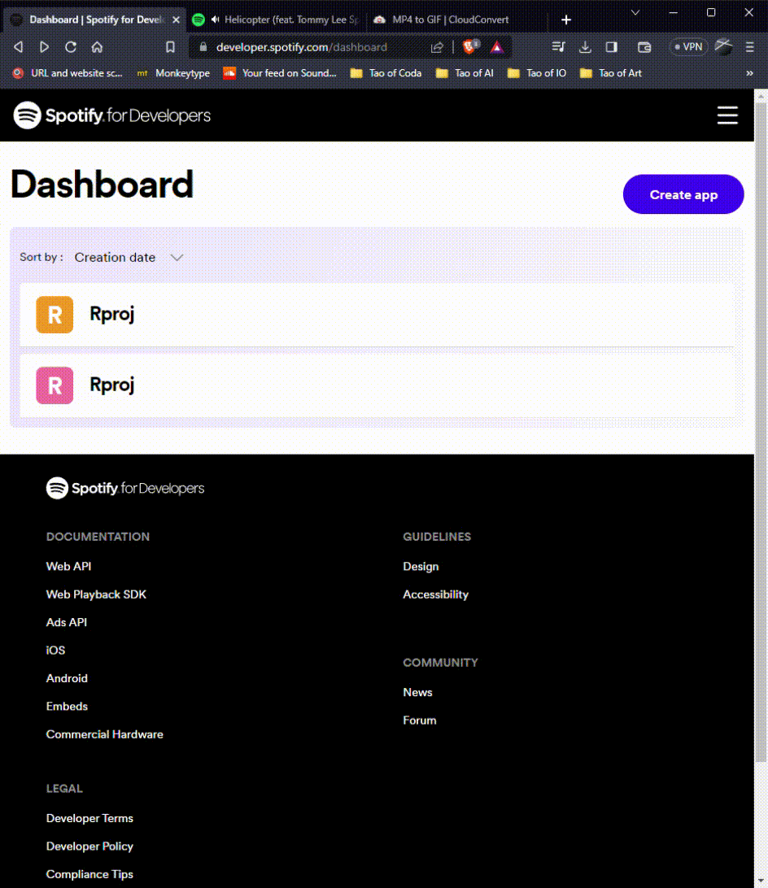The height and width of the screenshot is (888, 768).
Task: Open Brave Shields lion icon
Action: (x=469, y=46)
